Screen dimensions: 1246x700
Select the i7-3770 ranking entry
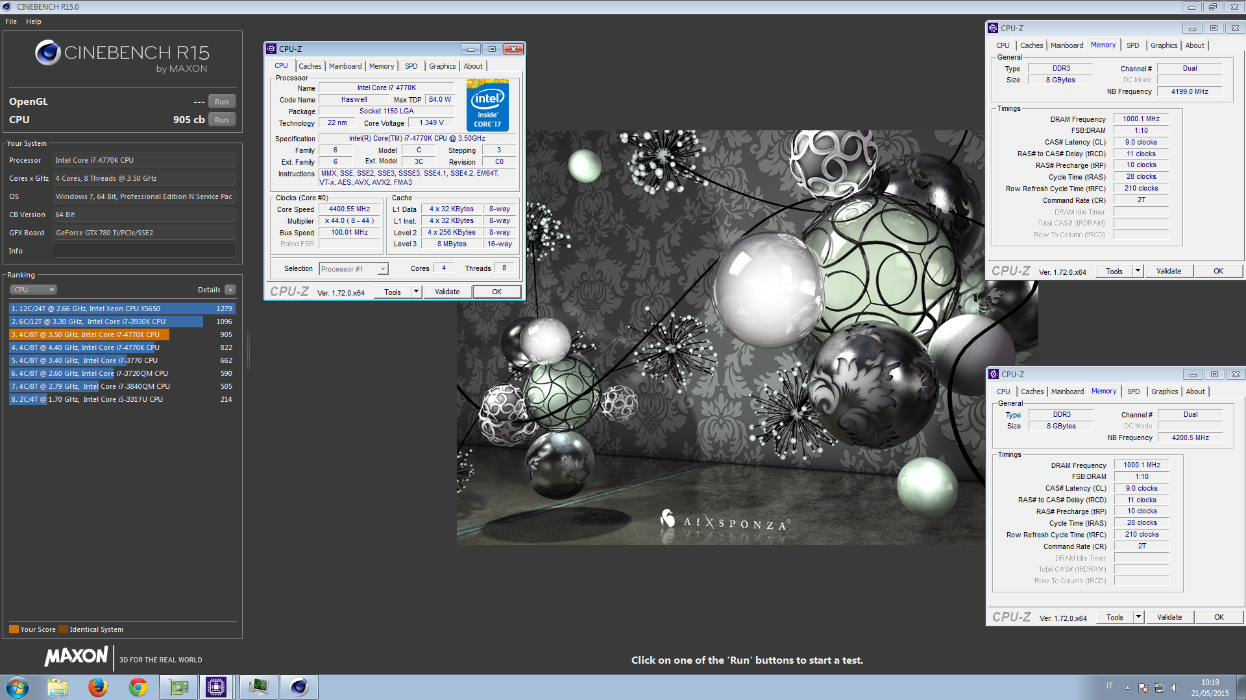122,360
